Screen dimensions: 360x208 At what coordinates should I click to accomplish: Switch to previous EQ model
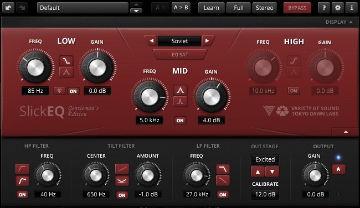[x=151, y=41]
